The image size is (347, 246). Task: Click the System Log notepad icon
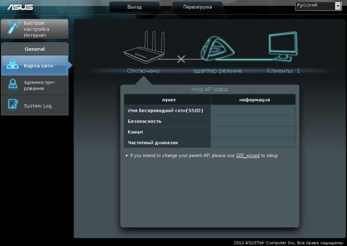pos(12,106)
